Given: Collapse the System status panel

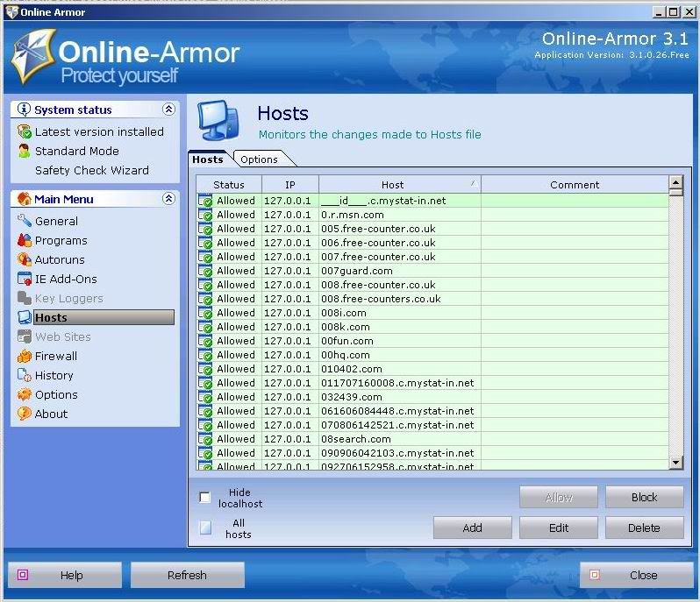Looking at the screenshot, I should 168,110.
